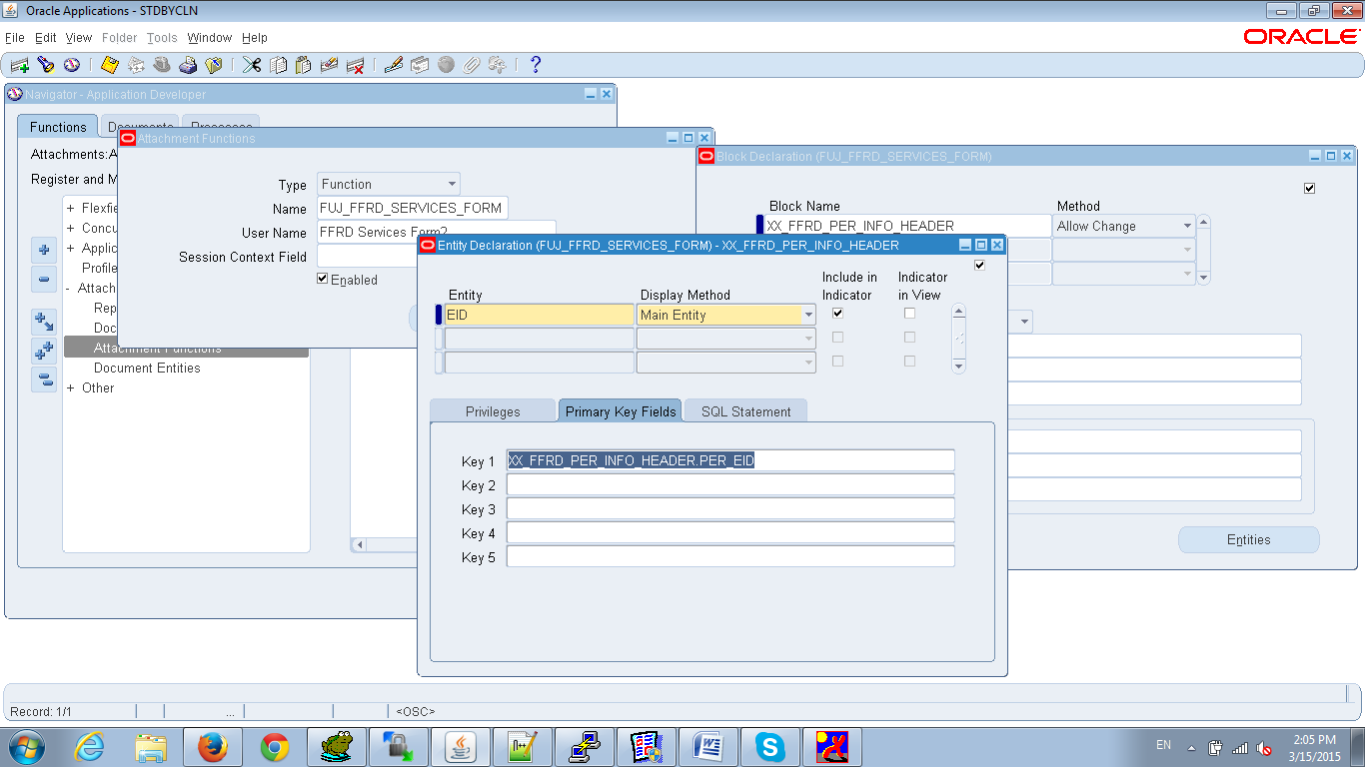Click the Attachments paperclip icon
This screenshot has height=767, width=1365.
click(472, 65)
